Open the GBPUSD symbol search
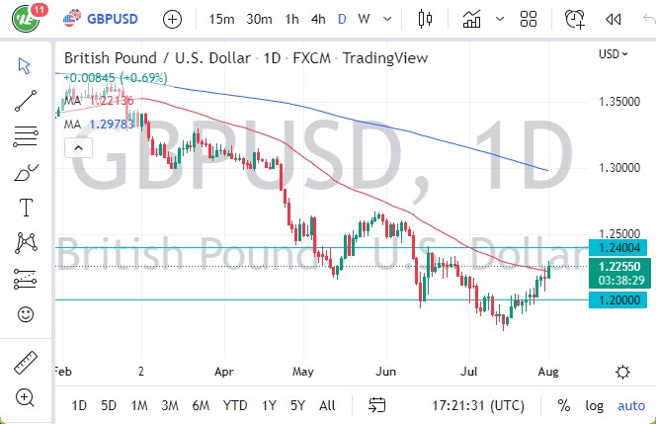 [x=103, y=19]
